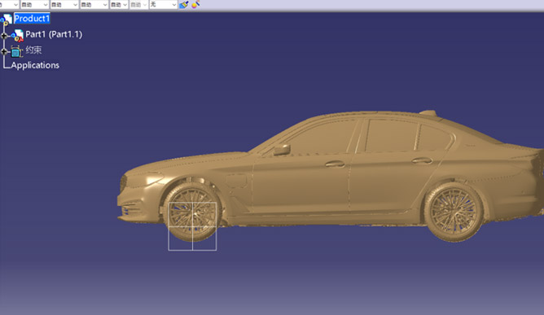Image resolution: width=544 pixels, height=315 pixels.
Task: Open the 自动 dropdown left of the greyed-out one
Action: pos(119,5)
